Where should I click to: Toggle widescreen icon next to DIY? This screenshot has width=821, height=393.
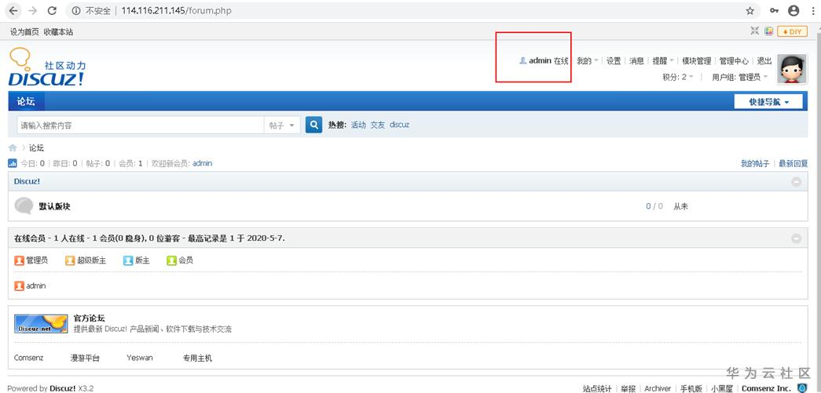[754, 31]
